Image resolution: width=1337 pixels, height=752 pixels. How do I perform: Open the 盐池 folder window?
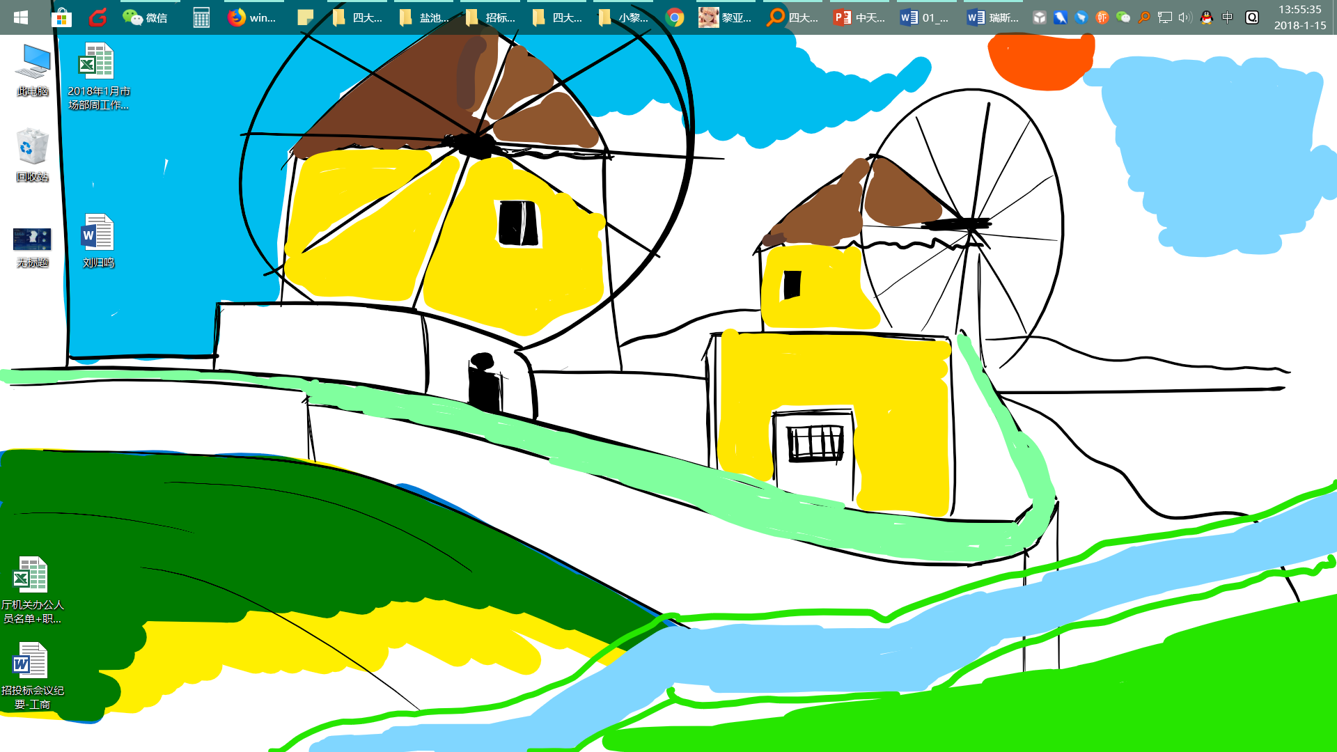coord(424,17)
